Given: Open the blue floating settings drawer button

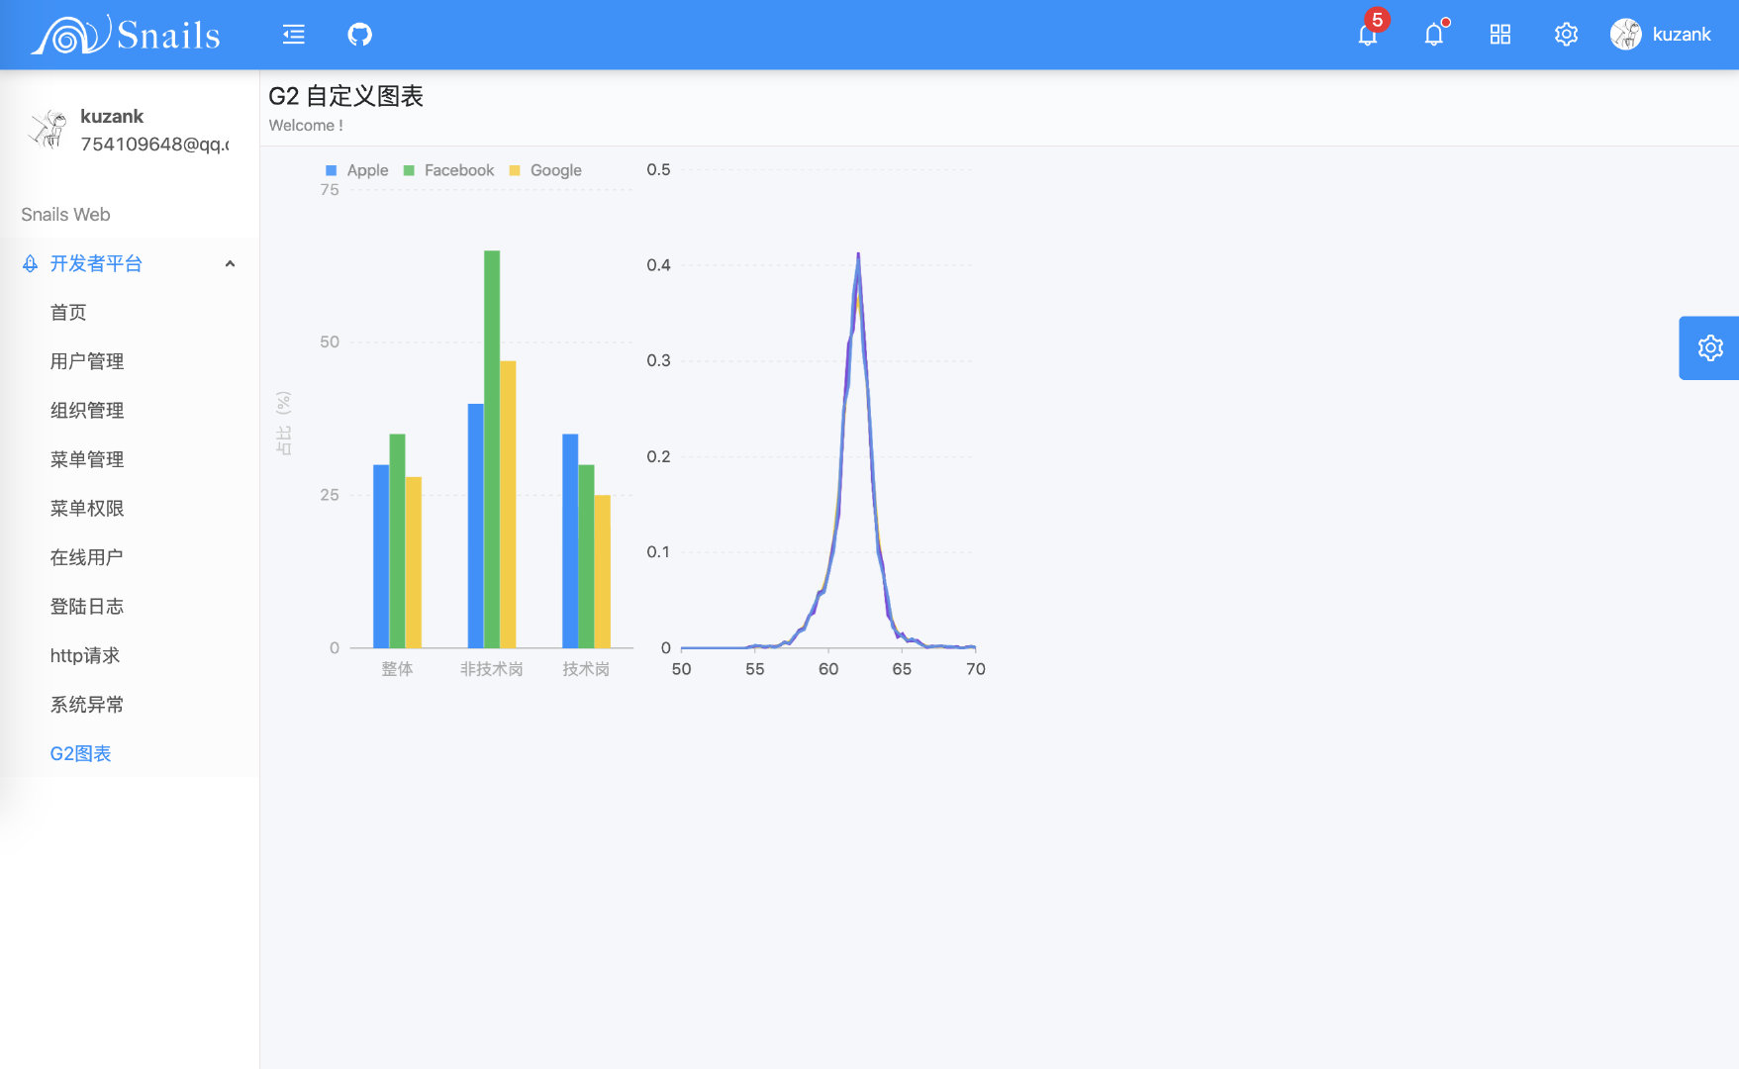Looking at the screenshot, I should (1709, 347).
